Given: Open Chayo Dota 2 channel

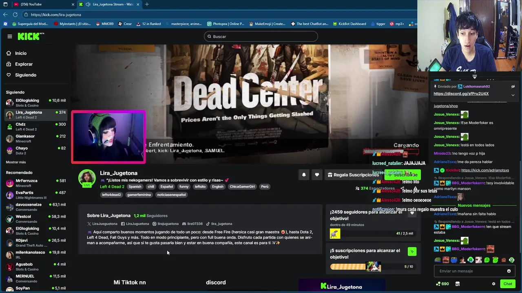Looking at the screenshot, I should 36,151.
